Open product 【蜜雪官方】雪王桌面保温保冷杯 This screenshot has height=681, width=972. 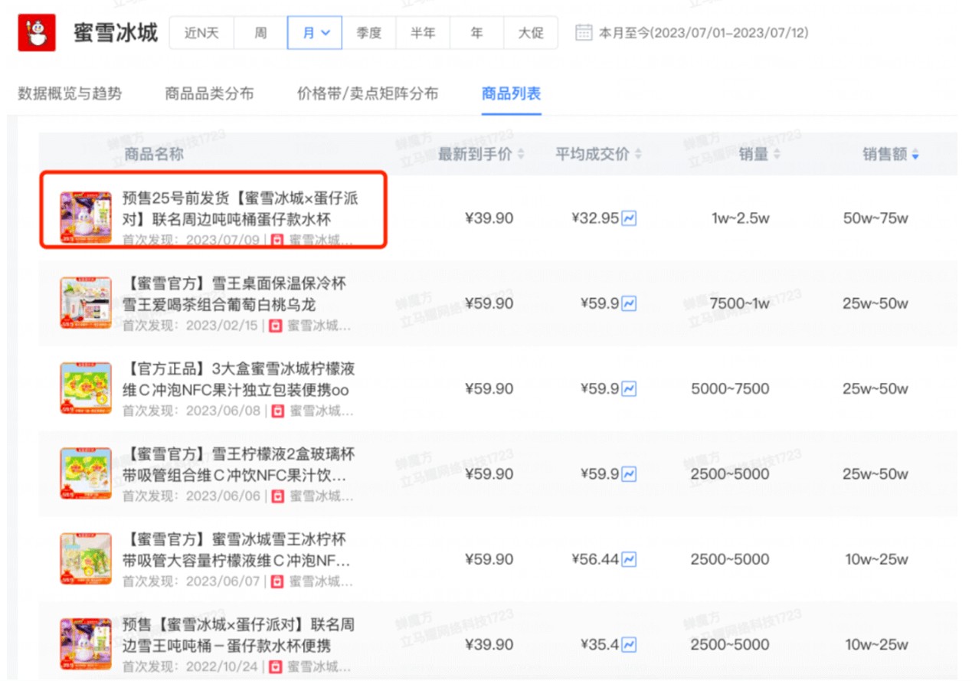click(234, 294)
